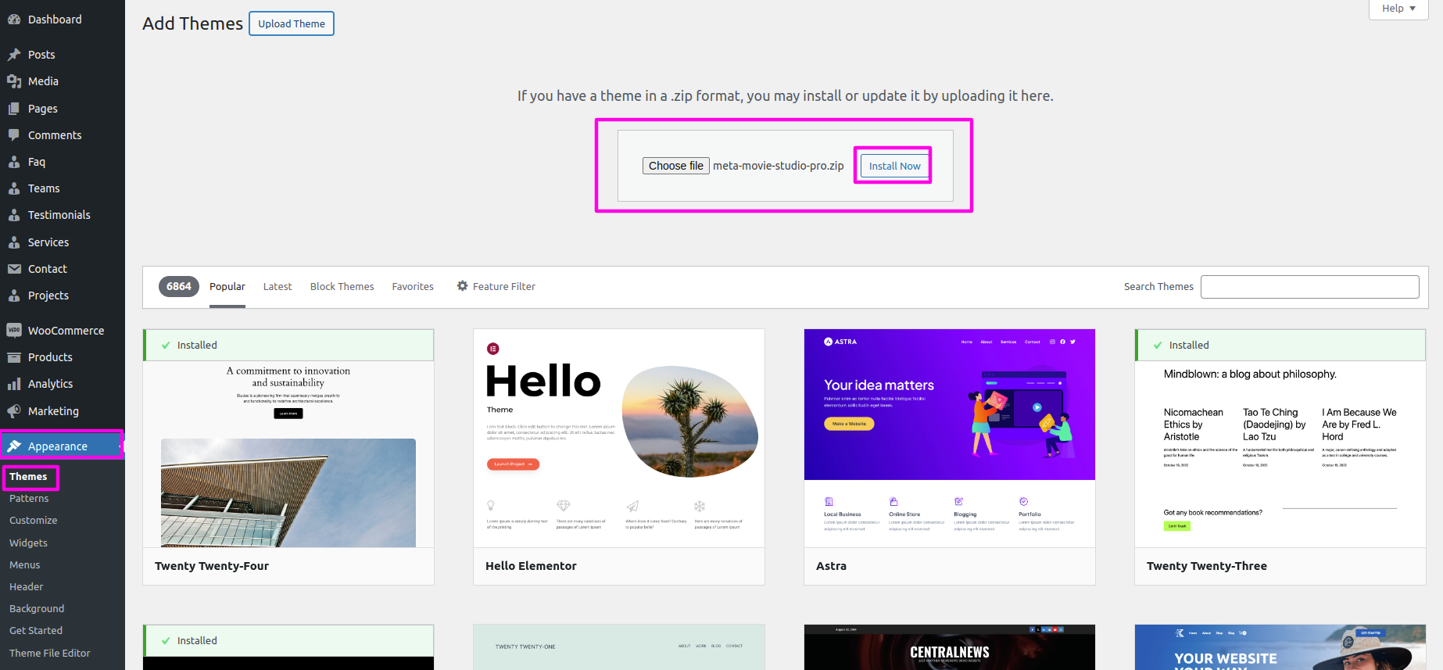
Task: Click the Marketing megaphone icon
Action: (x=14, y=411)
